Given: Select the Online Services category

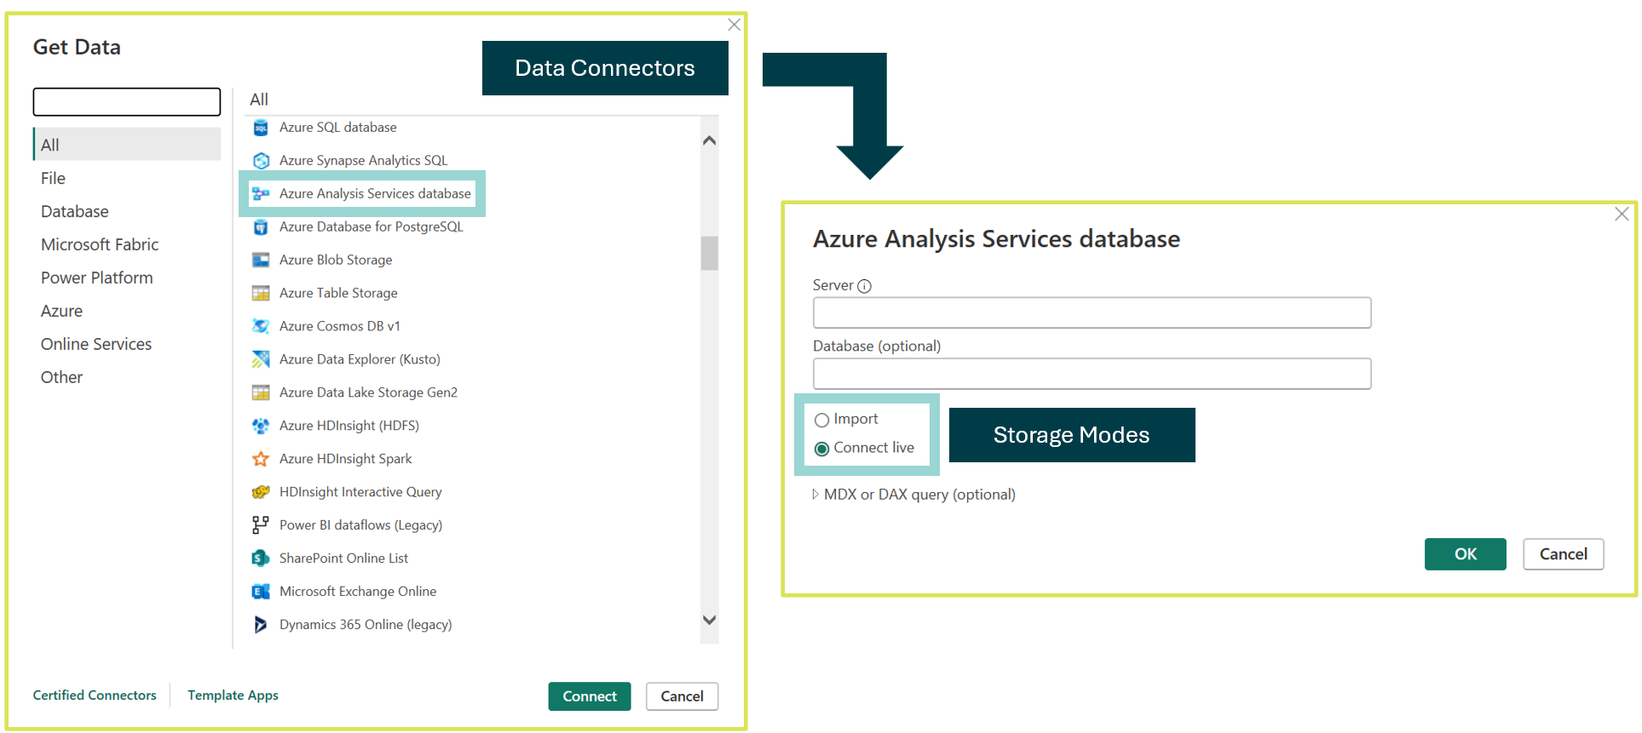Looking at the screenshot, I should [127, 344].
